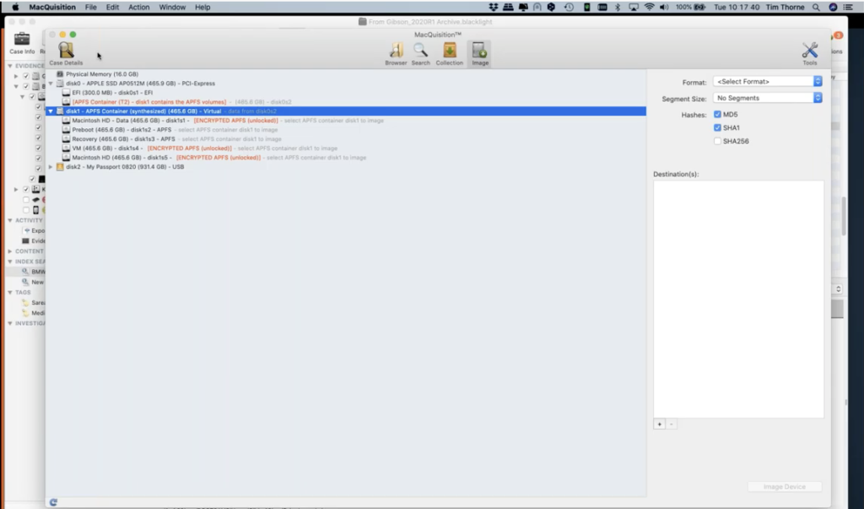Click the Tim Thorne user name
Screen dimensions: 864x509
click(785, 7)
